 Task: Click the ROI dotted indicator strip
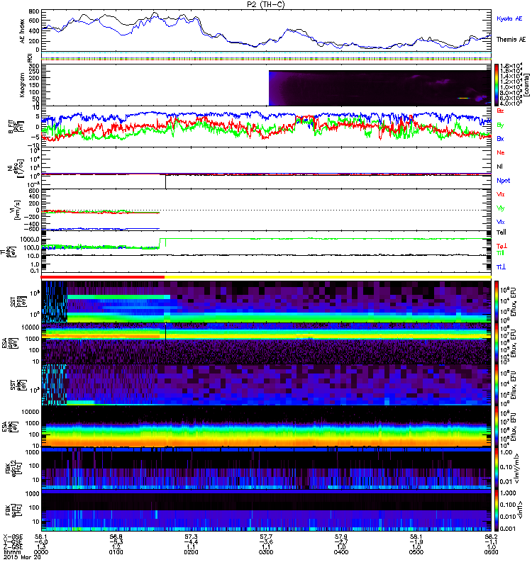click(x=267, y=56)
